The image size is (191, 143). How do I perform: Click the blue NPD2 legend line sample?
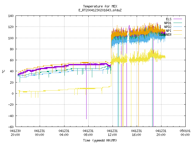click(178, 27)
